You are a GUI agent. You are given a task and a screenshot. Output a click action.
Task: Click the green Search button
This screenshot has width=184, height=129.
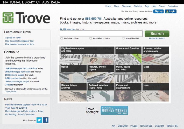(157, 34)
